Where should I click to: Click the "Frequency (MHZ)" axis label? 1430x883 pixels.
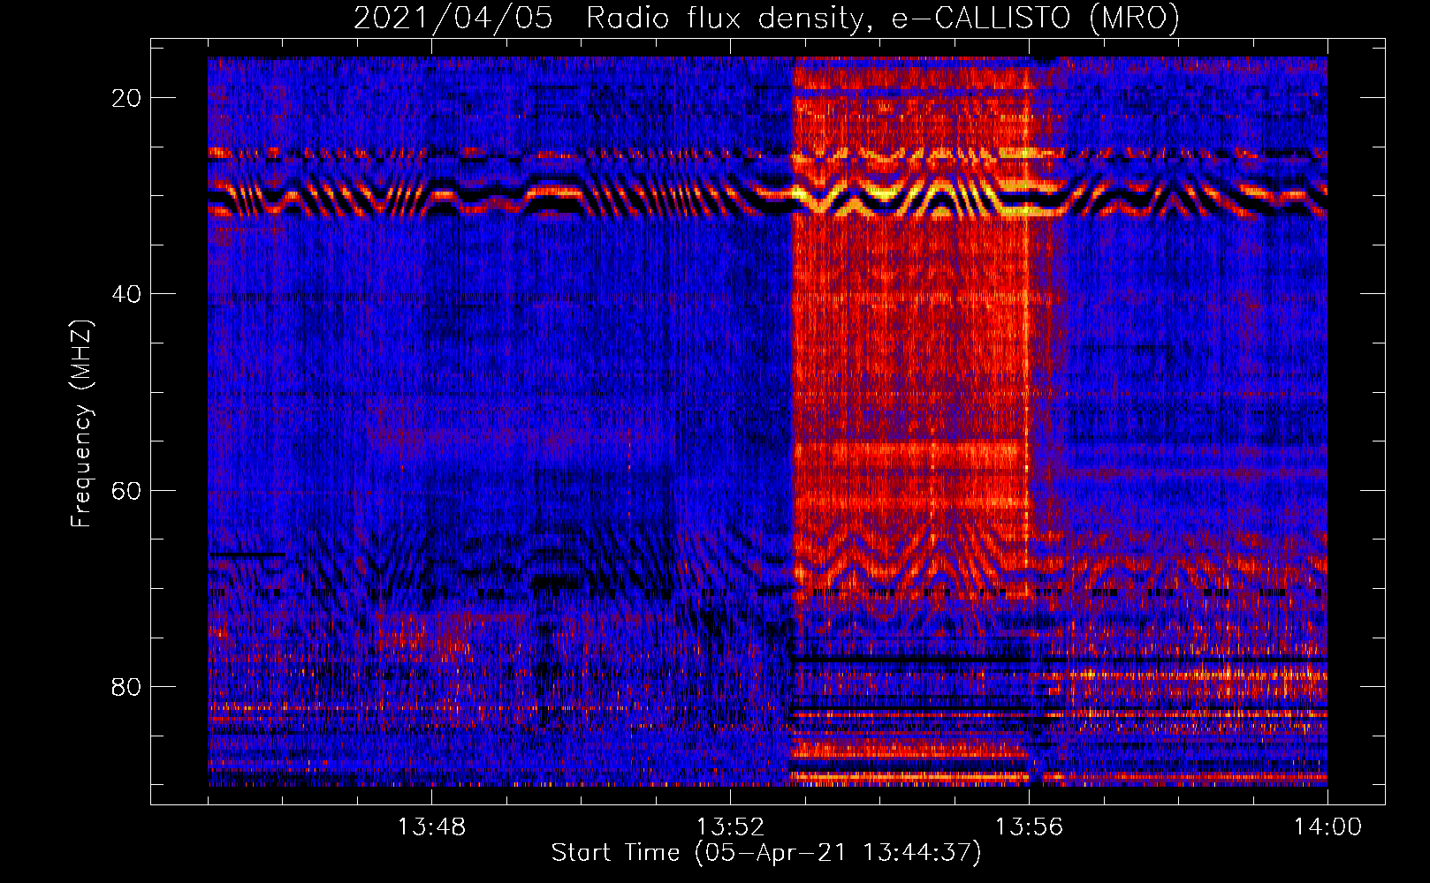[x=81, y=424]
